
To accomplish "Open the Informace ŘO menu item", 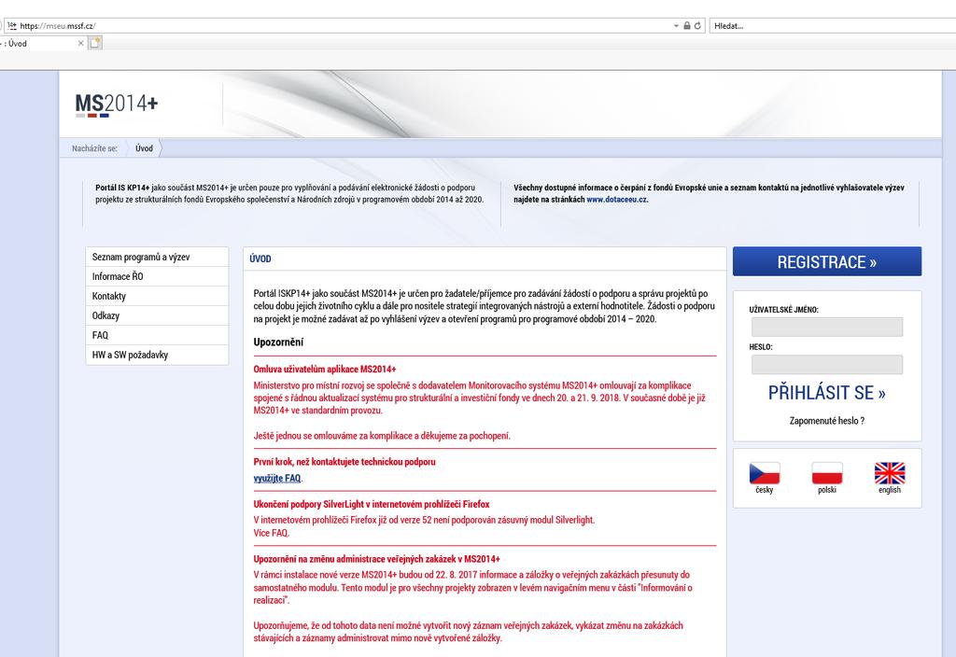I will 157,276.
